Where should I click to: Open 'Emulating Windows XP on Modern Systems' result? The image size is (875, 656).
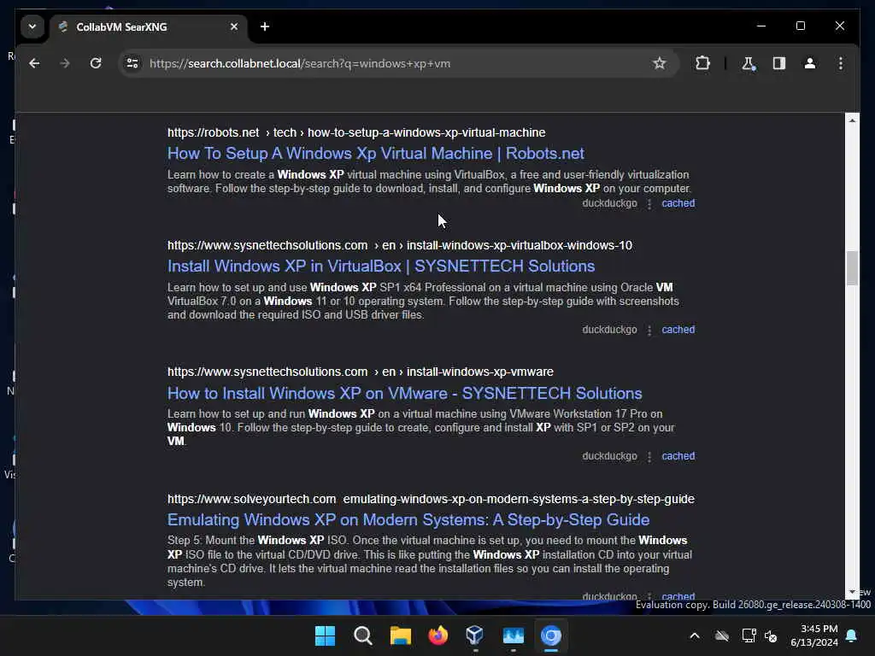[408, 520]
